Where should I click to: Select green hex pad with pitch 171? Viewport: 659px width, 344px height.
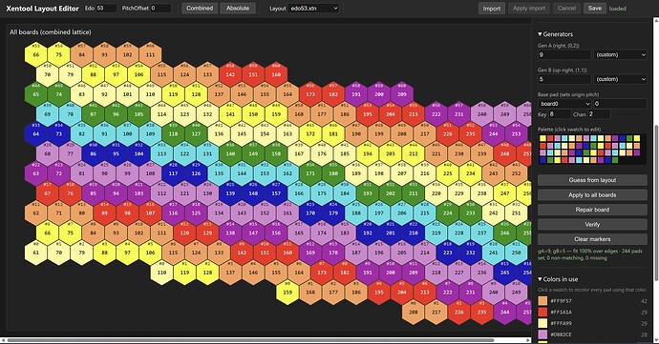310,173
